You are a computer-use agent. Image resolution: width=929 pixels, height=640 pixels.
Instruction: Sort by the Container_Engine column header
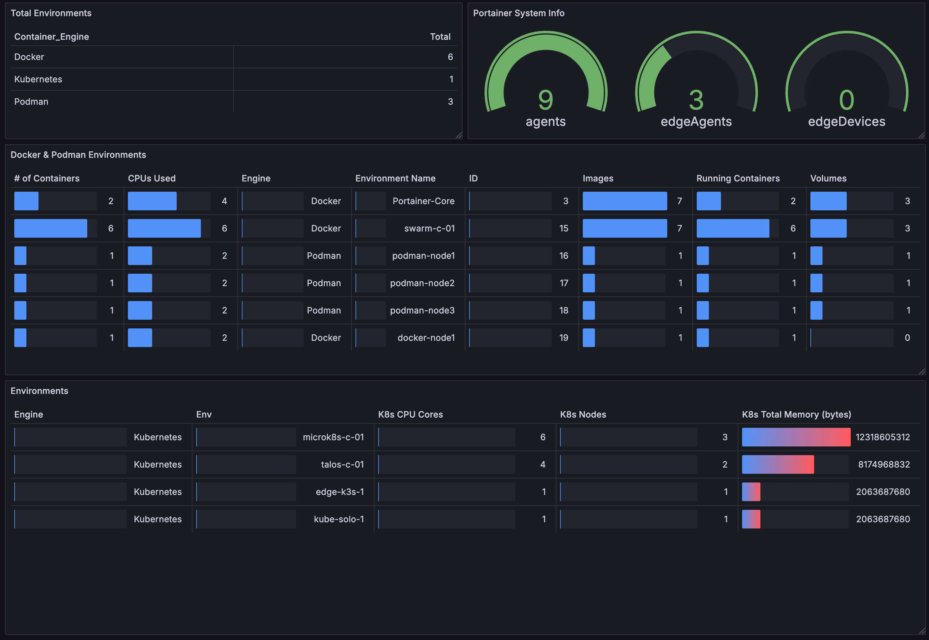tap(52, 37)
